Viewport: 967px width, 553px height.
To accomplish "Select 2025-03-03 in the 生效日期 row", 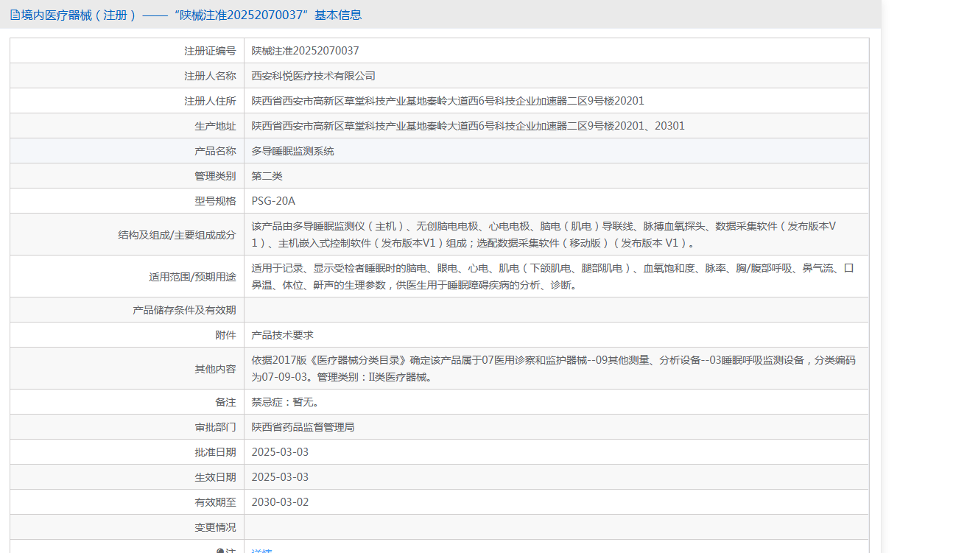I will (x=281, y=477).
